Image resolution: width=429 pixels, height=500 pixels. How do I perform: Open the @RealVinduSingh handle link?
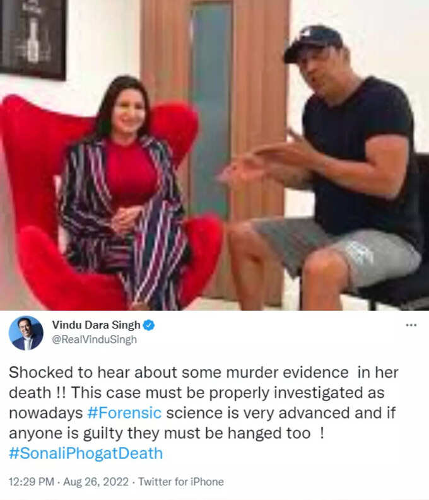click(x=94, y=340)
